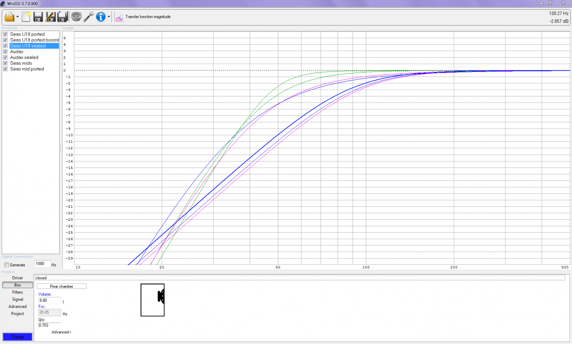572x344 pixels.
Task: Expand the dropdown arrow beside open folder
Action: [x=18, y=17]
